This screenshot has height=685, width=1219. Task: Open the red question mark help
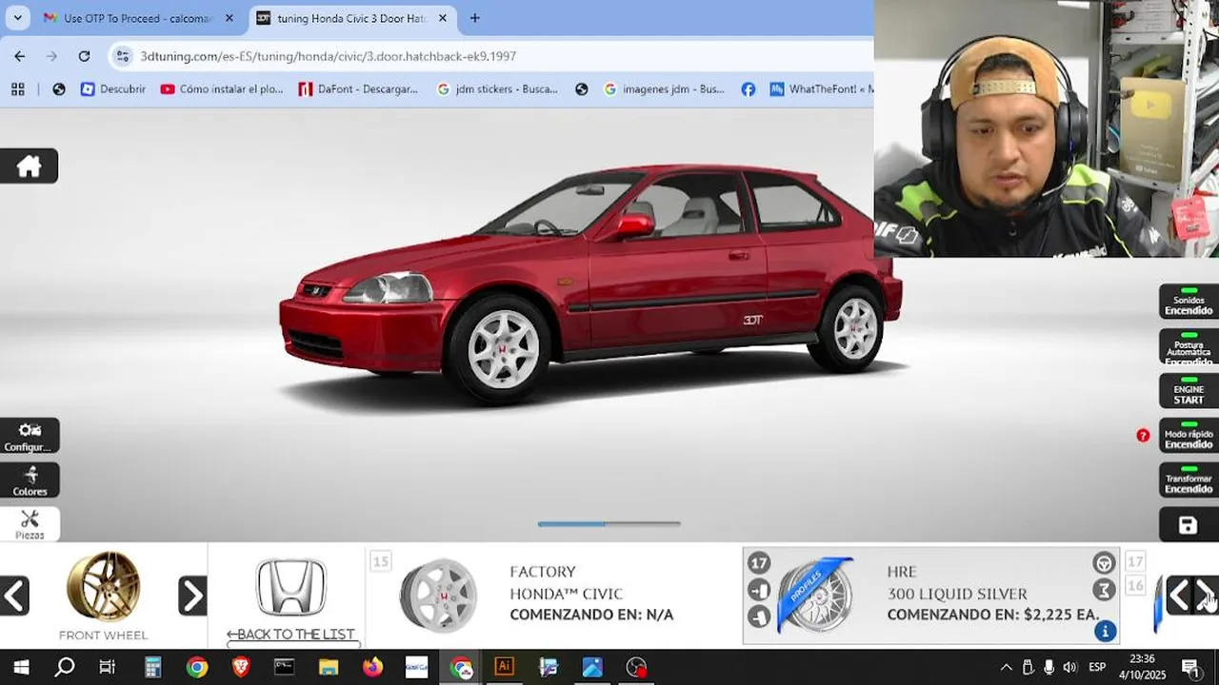(x=1143, y=436)
